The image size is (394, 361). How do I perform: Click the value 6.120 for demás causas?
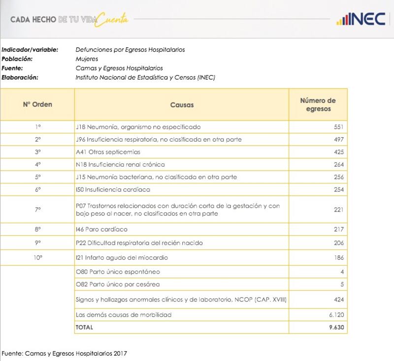point(336,315)
